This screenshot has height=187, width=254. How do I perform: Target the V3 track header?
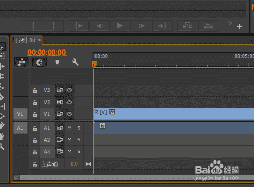pyautogui.click(x=47, y=90)
